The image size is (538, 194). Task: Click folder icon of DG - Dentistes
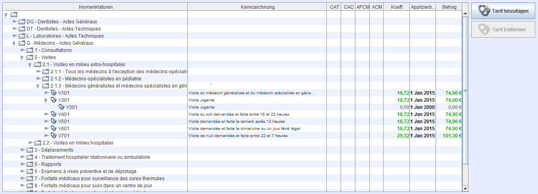click(22, 22)
